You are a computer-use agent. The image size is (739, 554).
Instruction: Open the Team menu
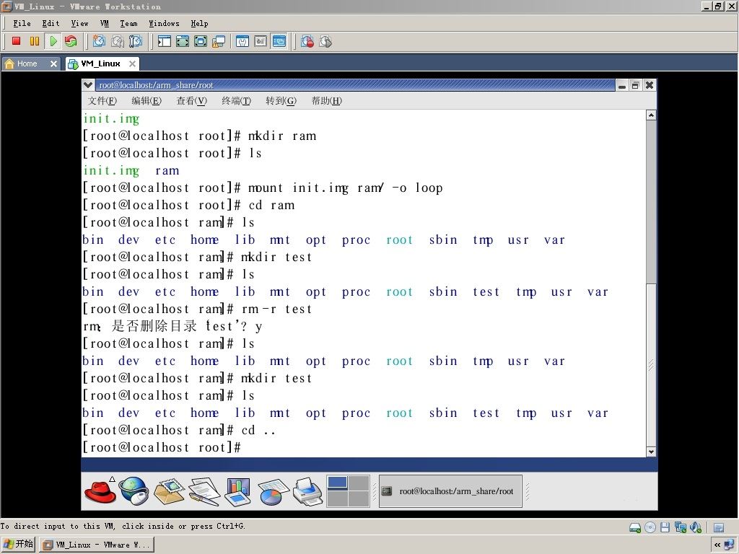128,23
